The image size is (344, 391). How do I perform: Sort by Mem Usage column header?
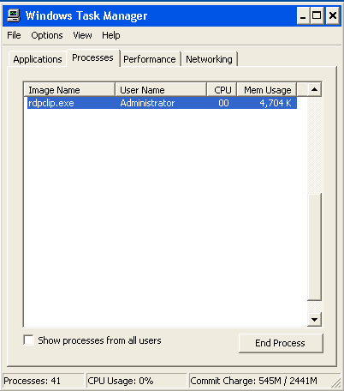[x=267, y=90]
